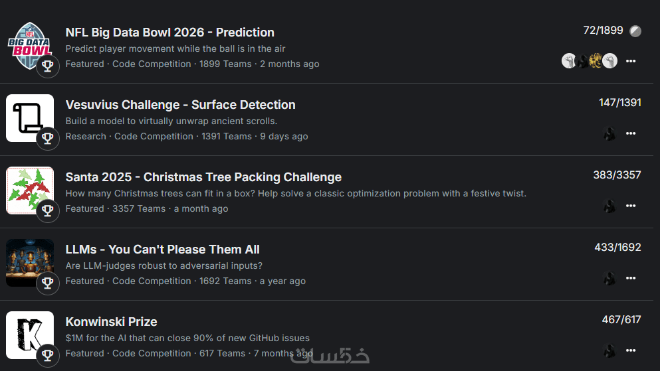The image size is (660, 371).
Task: Open more options for NFL Big Data Bowl
Action: tap(631, 61)
